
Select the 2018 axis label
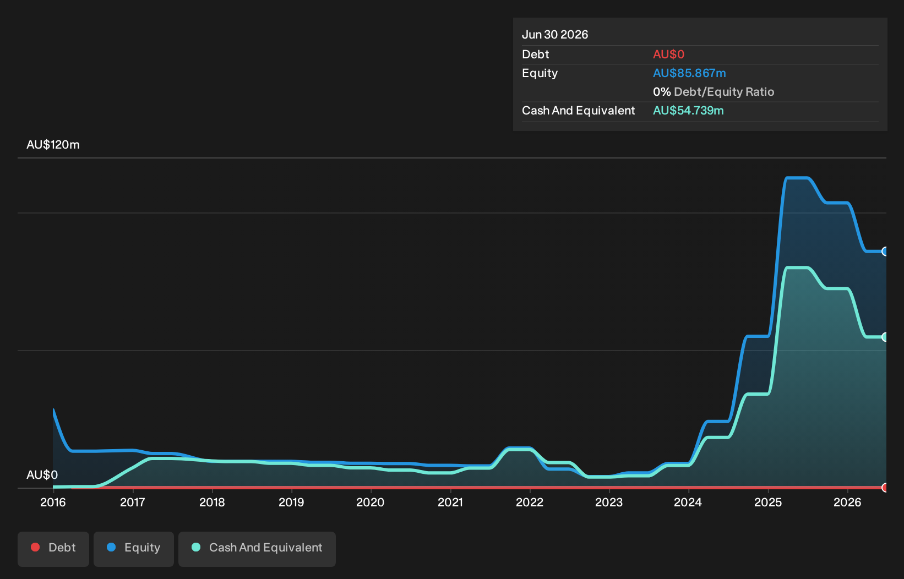pos(212,502)
